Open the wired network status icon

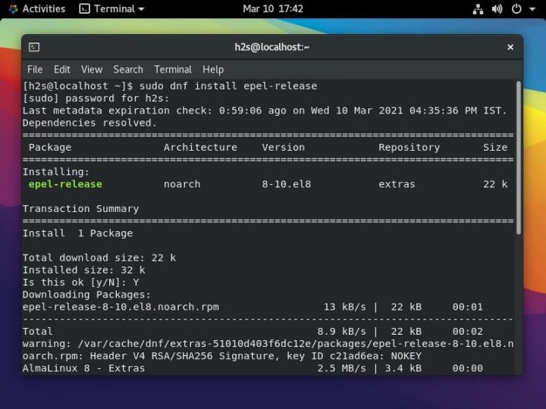pos(478,9)
